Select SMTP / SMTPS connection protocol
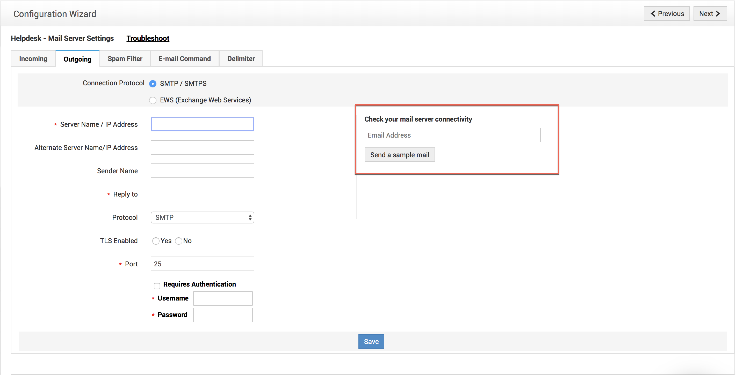This screenshot has height=375, width=736. 153,84
